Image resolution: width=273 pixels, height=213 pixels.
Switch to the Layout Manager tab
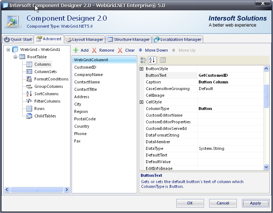[x=84, y=39]
